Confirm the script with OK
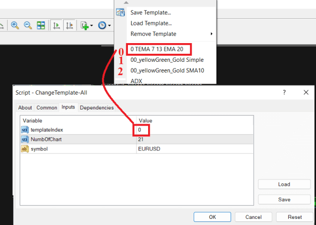The image size is (316, 225). (212, 217)
